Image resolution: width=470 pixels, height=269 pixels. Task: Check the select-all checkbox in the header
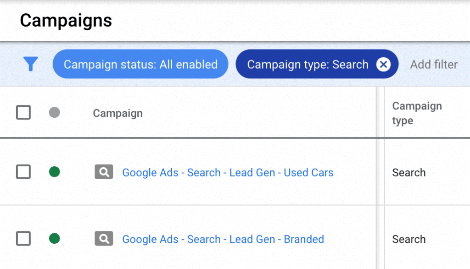[23, 112]
